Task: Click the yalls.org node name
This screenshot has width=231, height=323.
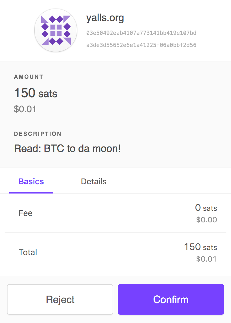Action: click(105, 18)
